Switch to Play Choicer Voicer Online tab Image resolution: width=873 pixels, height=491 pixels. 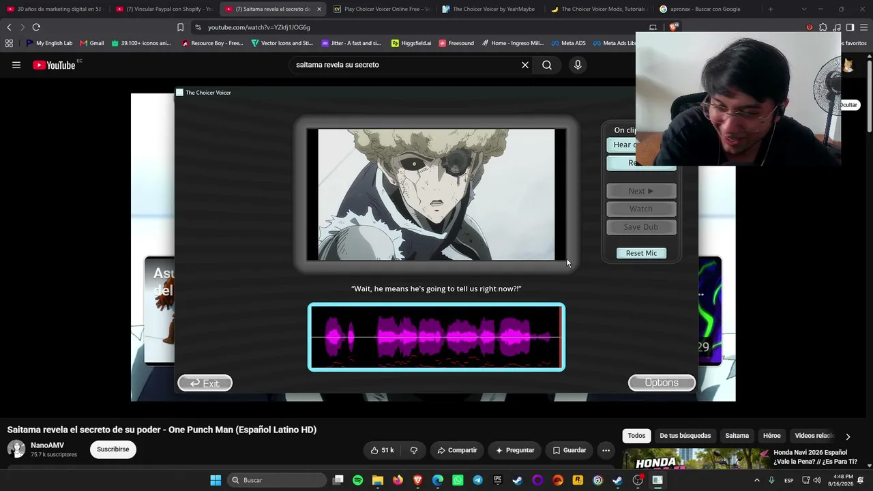tap(382, 9)
